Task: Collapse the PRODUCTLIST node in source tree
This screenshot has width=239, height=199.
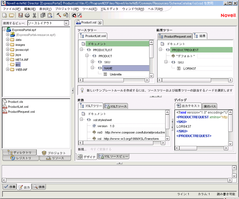Action: (82, 50)
